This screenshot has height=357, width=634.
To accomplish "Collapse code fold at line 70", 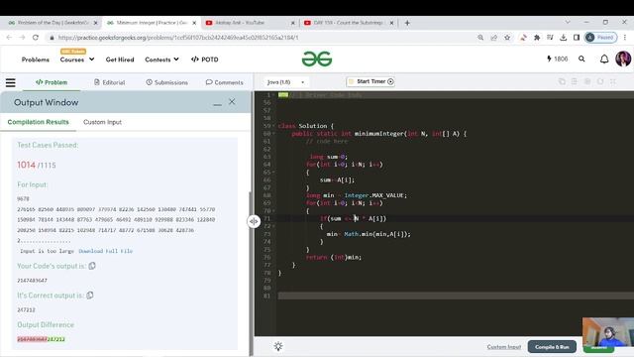I will pyautogui.click(x=273, y=211).
